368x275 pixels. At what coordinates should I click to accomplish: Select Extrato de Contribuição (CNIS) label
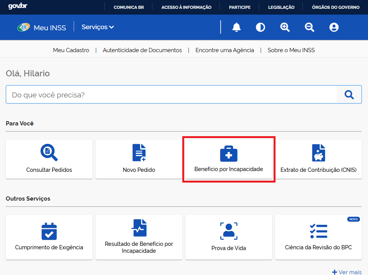[318, 170]
